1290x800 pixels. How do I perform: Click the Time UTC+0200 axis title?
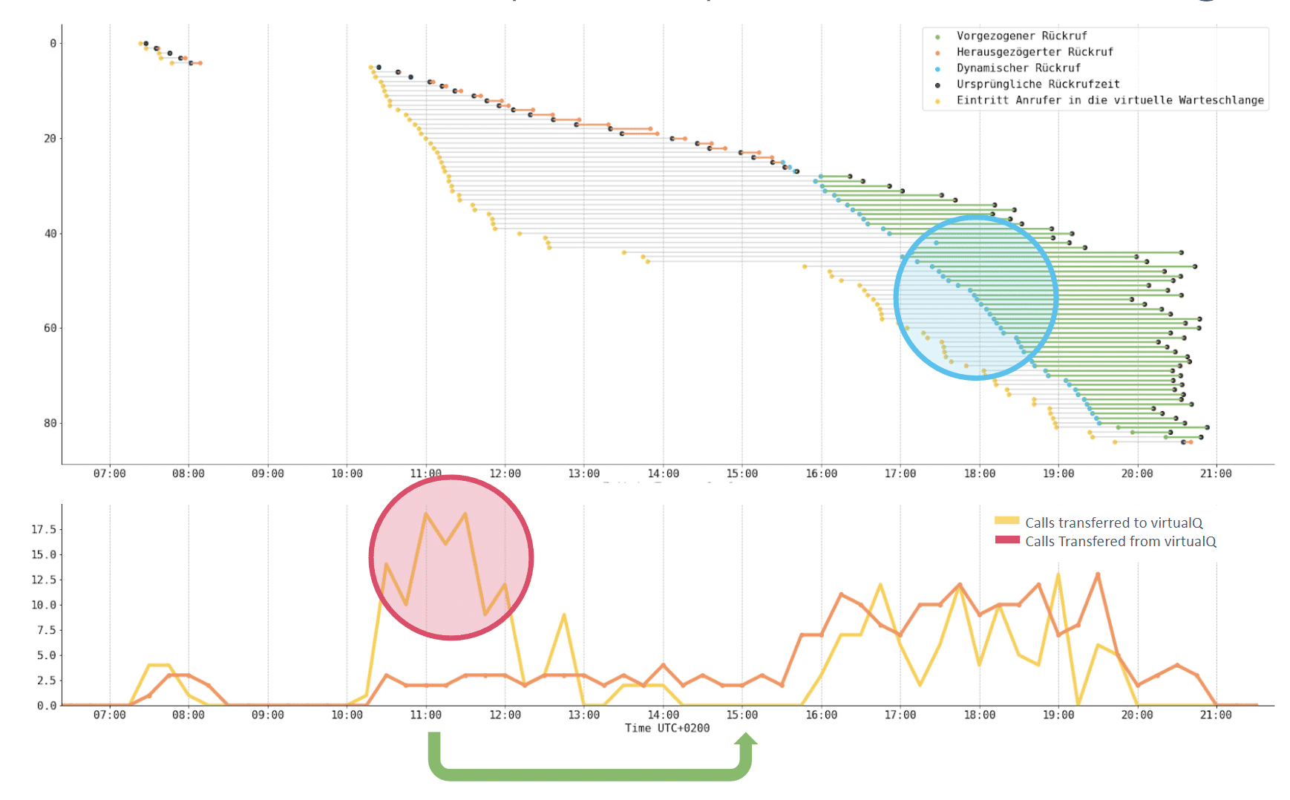click(667, 728)
